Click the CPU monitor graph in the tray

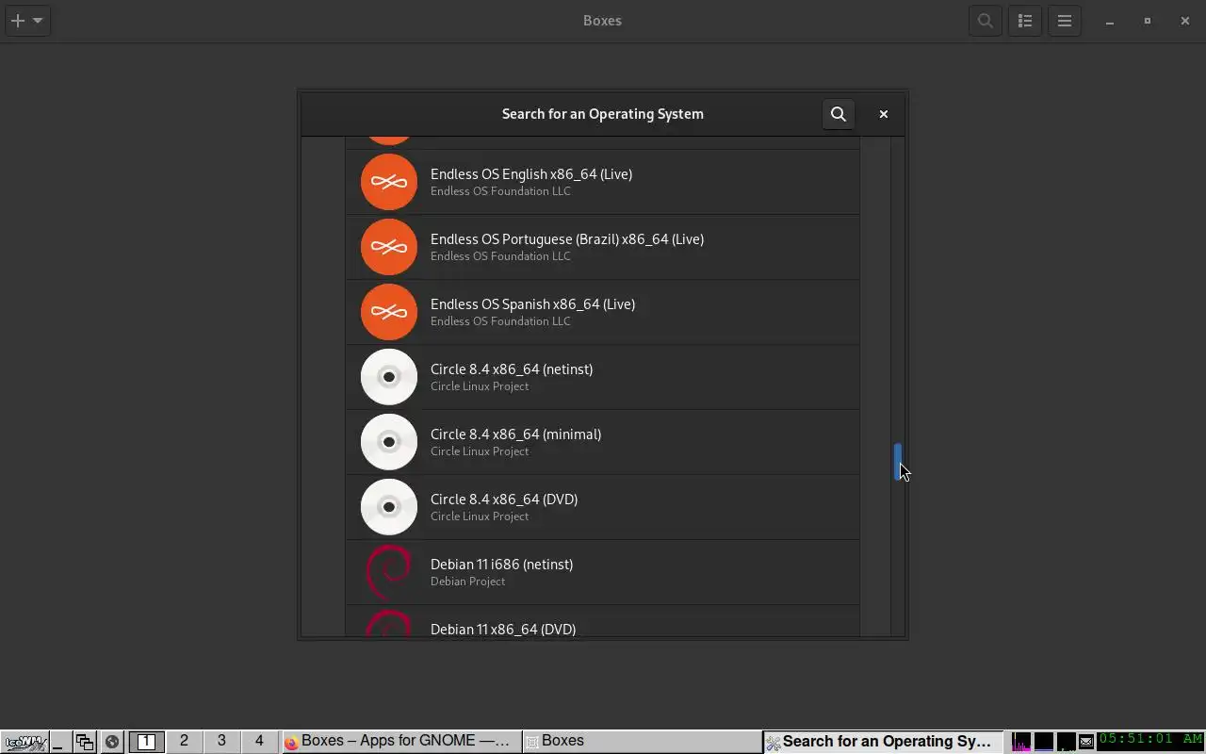[x=1021, y=742]
